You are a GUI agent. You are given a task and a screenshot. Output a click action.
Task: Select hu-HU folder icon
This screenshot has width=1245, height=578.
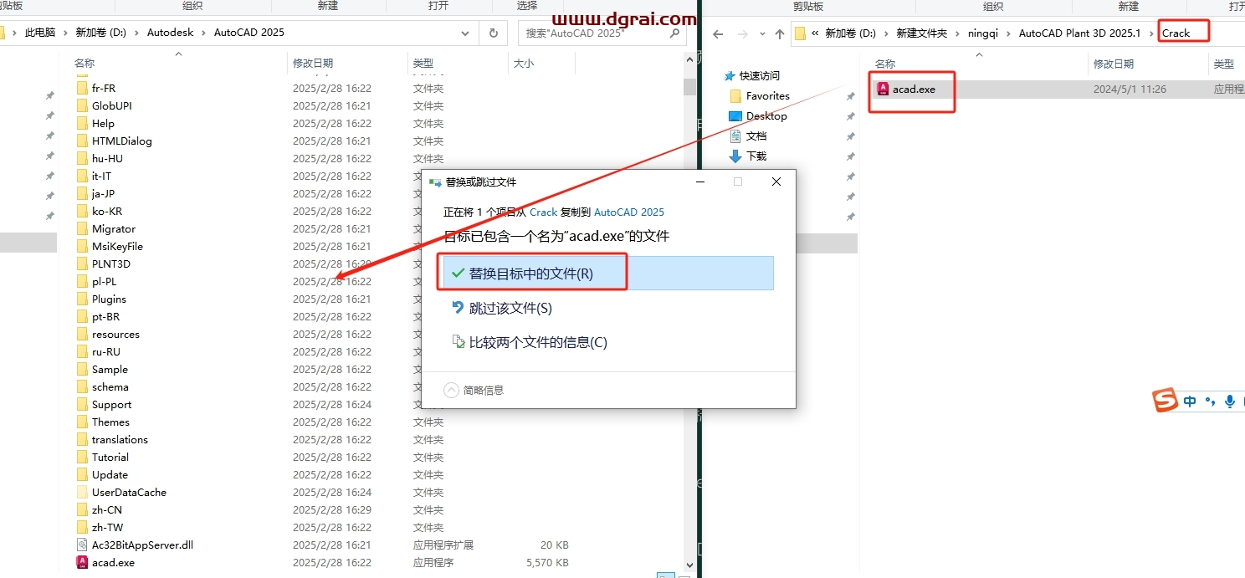coord(82,158)
